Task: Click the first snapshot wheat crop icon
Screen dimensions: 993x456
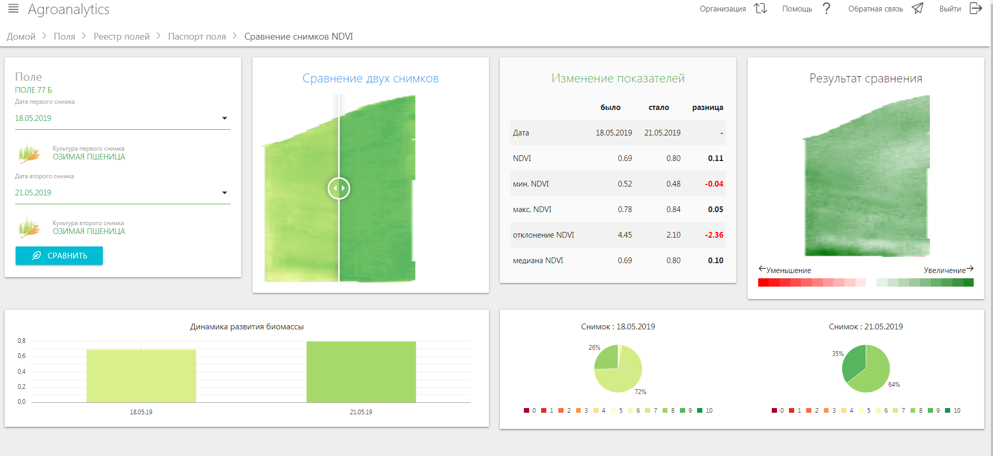Action: [29, 153]
